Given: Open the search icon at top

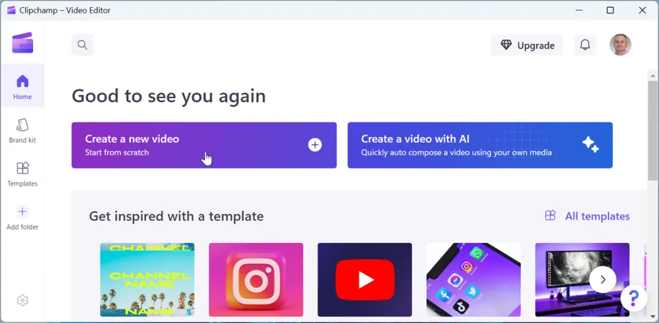Looking at the screenshot, I should (x=82, y=45).
